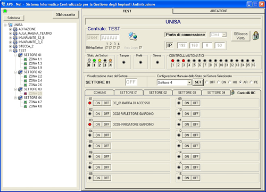Turn ON output 16

[187, 178]
